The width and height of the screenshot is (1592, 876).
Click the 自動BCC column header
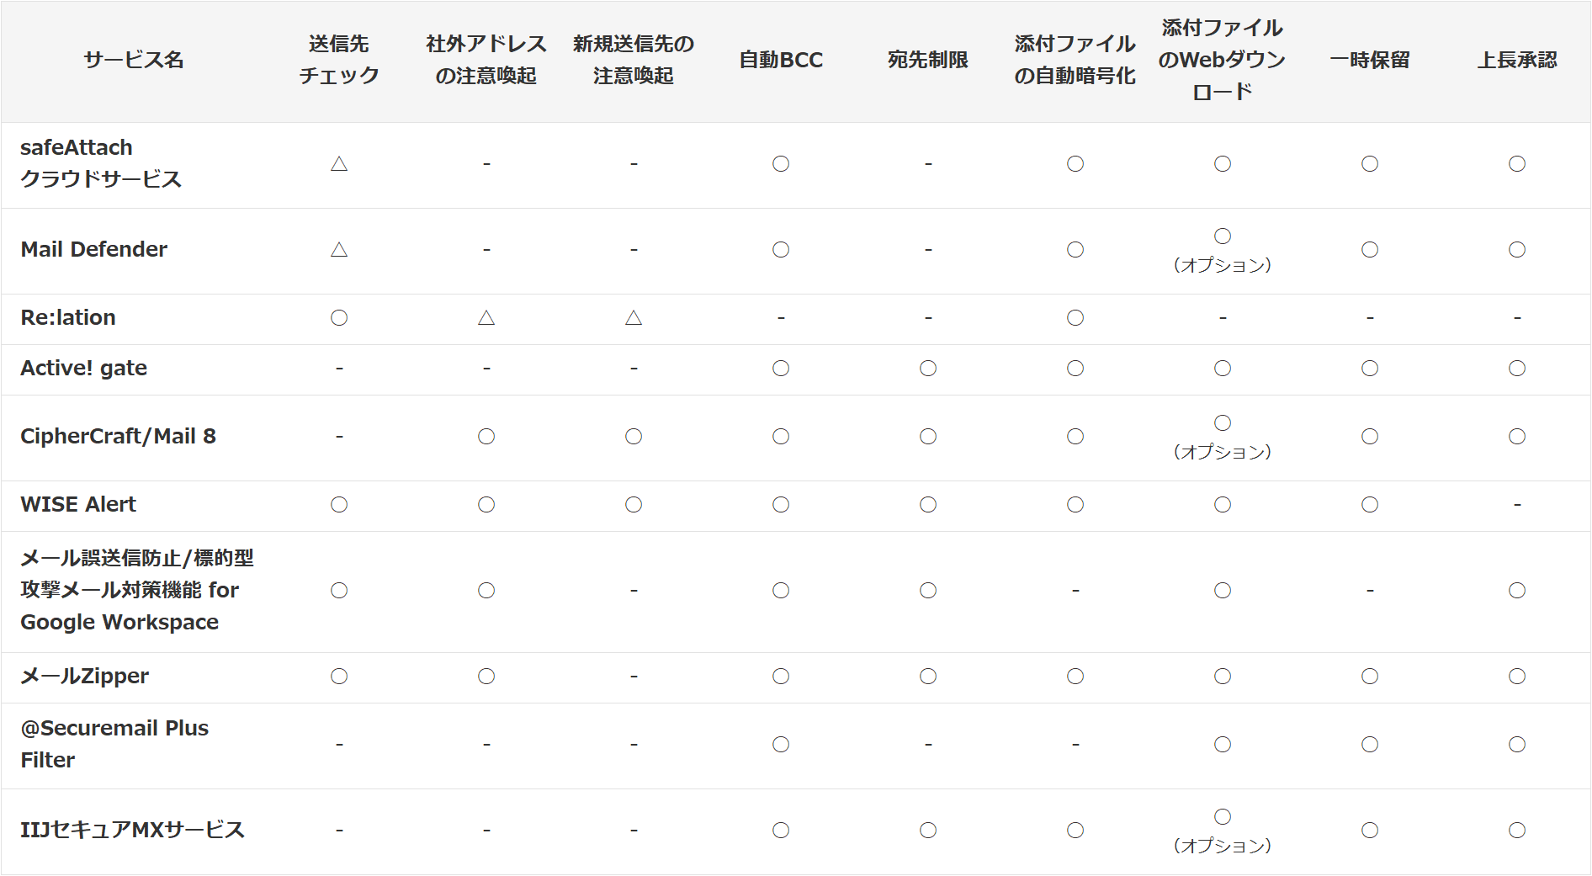tap(781, 60)
